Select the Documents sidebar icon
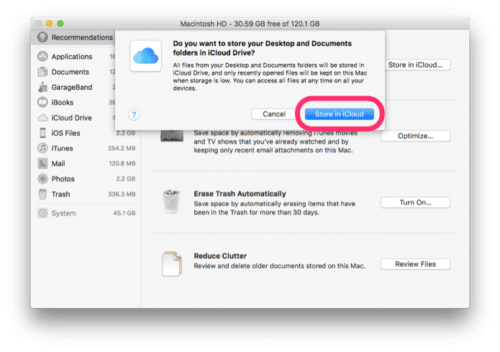The width and height of the screenshot is (500, 352). [42, 72]
